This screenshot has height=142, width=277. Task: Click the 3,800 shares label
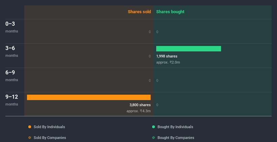140,105
